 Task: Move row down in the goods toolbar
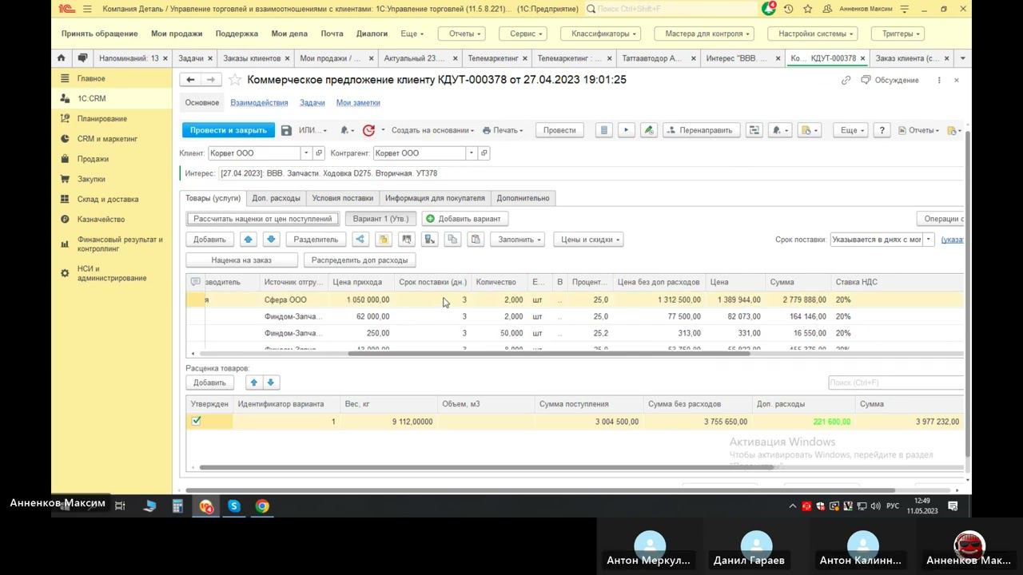pyautogui.click(x=271, y=239)
